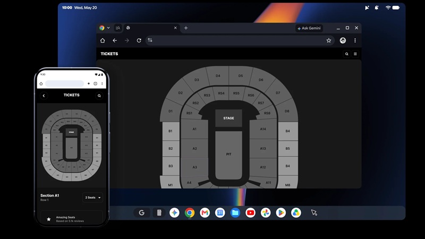Pick section A14 on desktop seat map

(x=263, y=129)
